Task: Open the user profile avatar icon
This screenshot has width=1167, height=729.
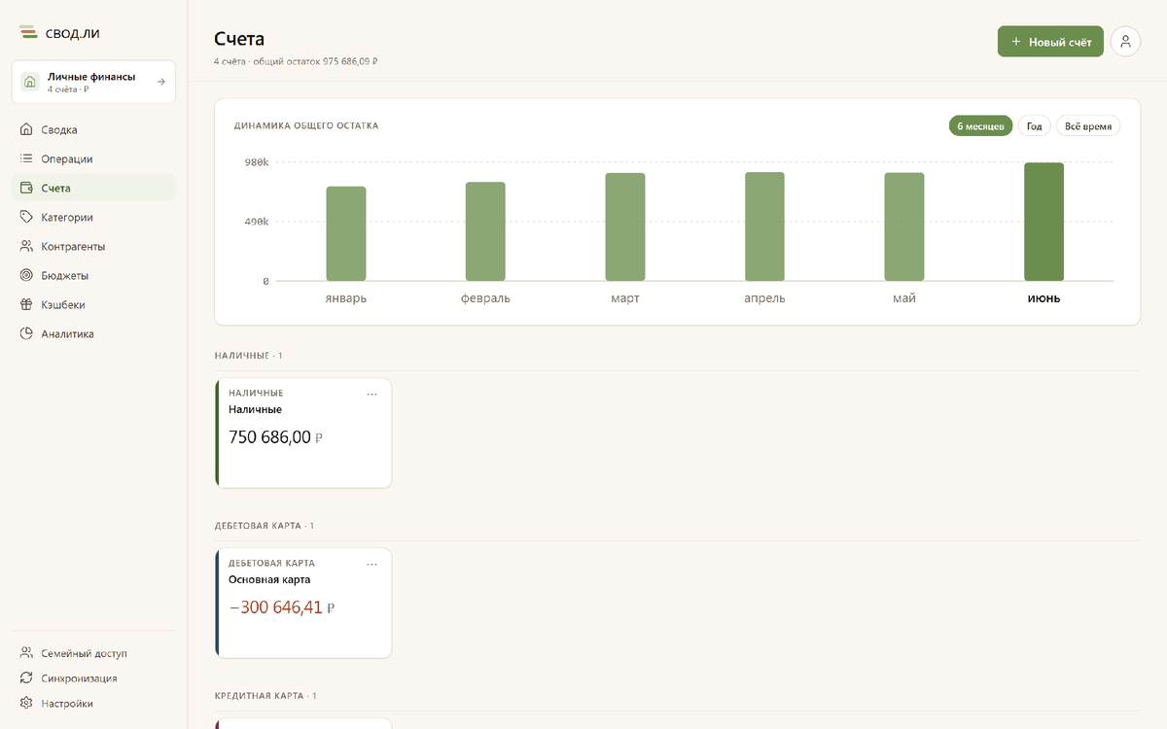Action: click(1125, 42)
